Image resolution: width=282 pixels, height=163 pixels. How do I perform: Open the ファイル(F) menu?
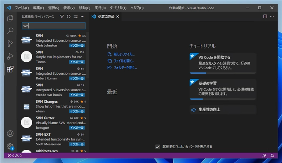coord(22,8)
